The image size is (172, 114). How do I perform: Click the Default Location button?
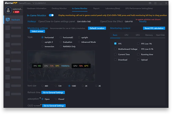tap(97, 28)
